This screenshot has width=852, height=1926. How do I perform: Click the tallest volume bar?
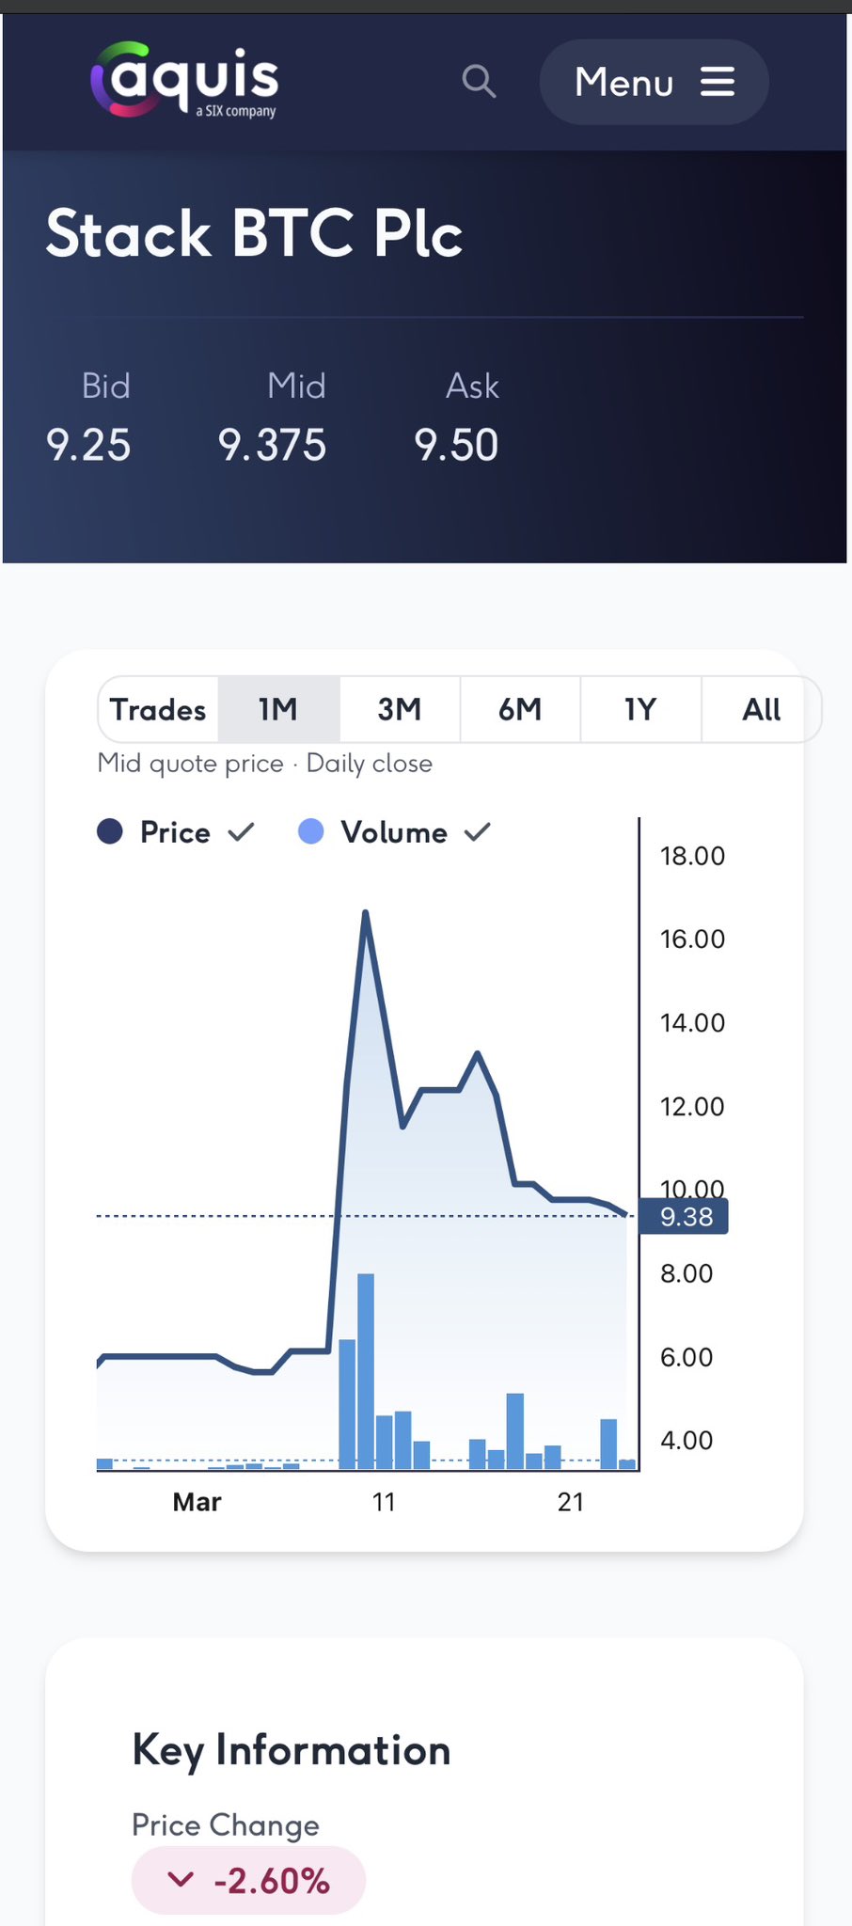click(366, 1369)
